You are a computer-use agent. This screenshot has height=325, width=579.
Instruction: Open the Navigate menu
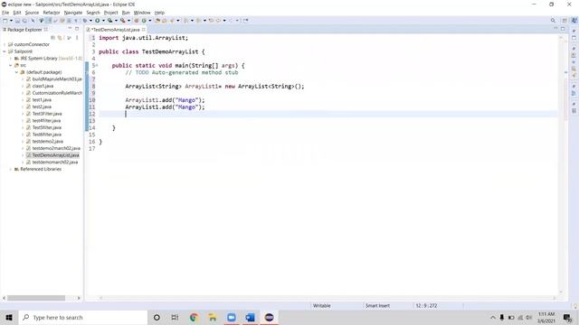pos(73,13)
